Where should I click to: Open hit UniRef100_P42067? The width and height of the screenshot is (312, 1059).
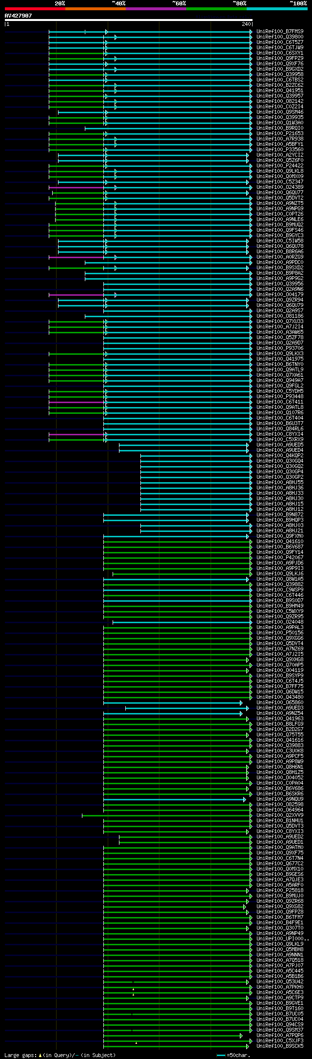(280, 557)
